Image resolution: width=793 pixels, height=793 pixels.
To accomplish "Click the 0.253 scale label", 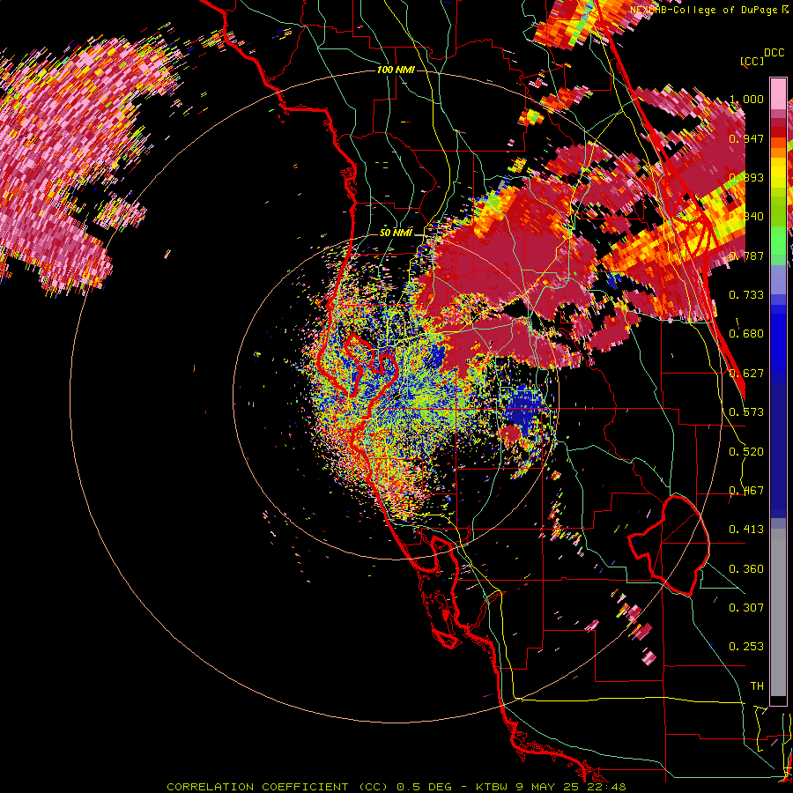I will 746,647.
